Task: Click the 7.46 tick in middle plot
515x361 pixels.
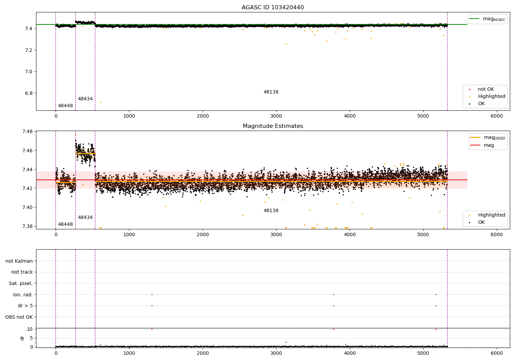Action: [27, 151]
